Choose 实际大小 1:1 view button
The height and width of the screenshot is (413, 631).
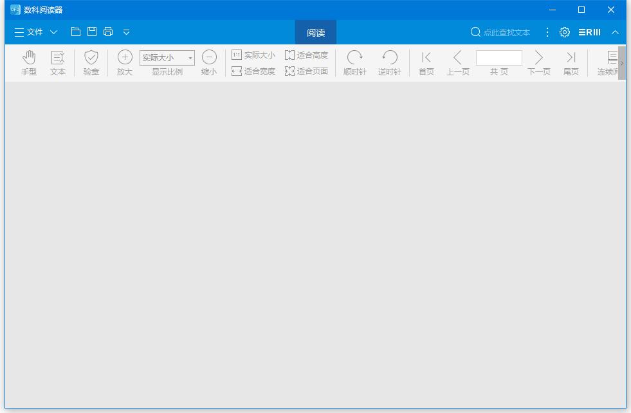click(253, 55)
